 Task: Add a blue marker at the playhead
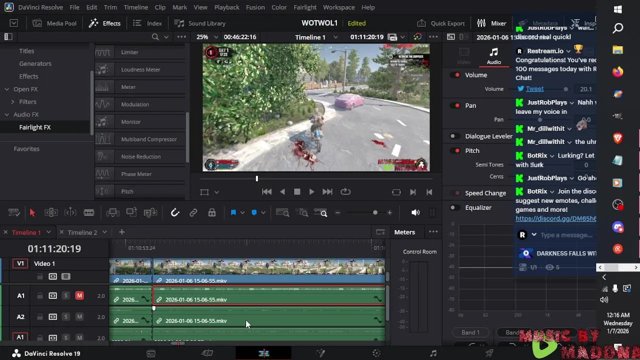(x=254, y=213)
